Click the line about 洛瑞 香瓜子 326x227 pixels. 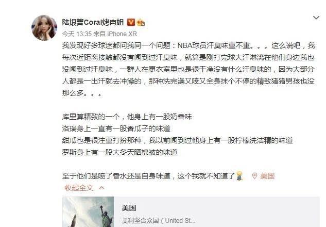[x=116, y=128]
